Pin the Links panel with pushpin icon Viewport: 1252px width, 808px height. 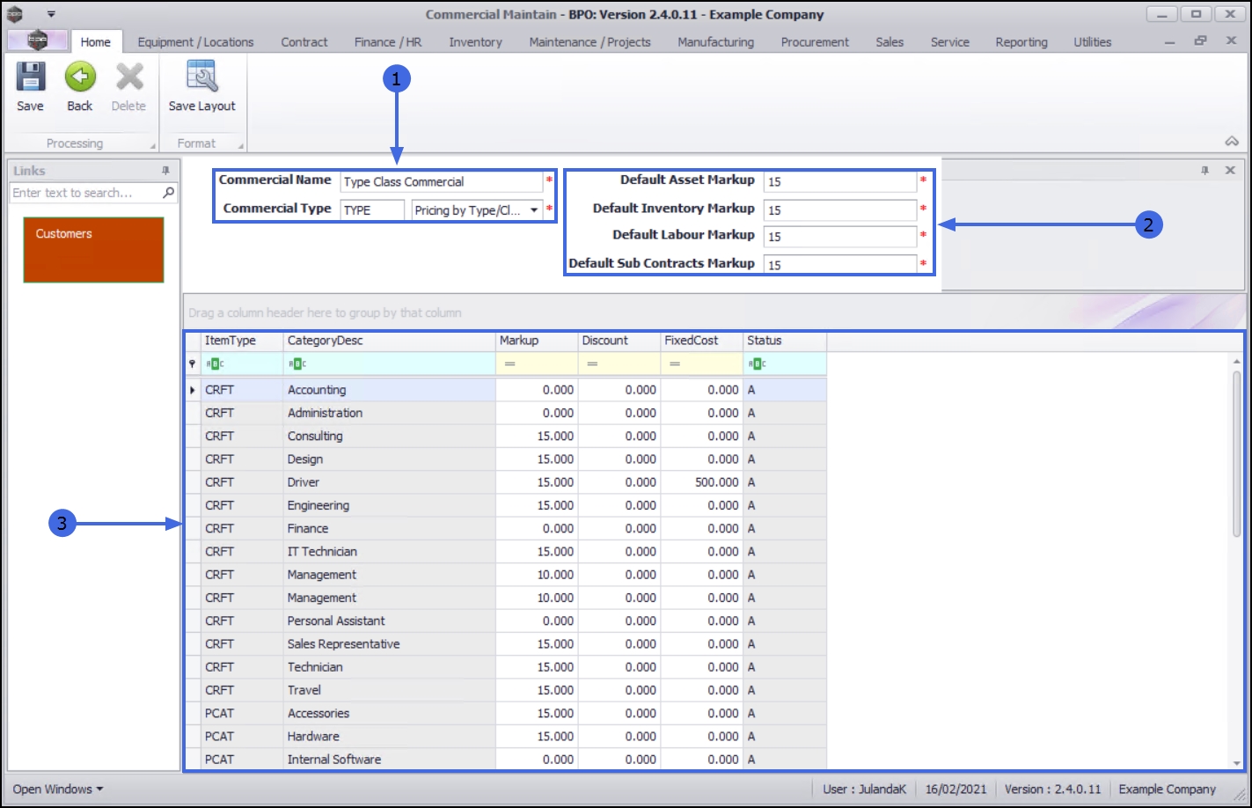click(165, 171)
